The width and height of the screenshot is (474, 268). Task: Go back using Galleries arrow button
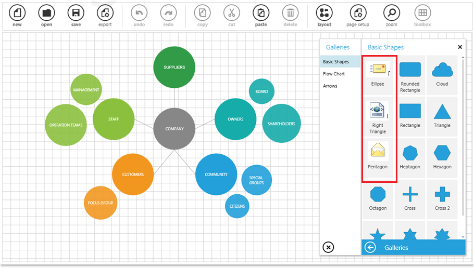[x=370, y=248]
